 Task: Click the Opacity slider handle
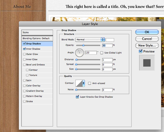tap(83, 45)
